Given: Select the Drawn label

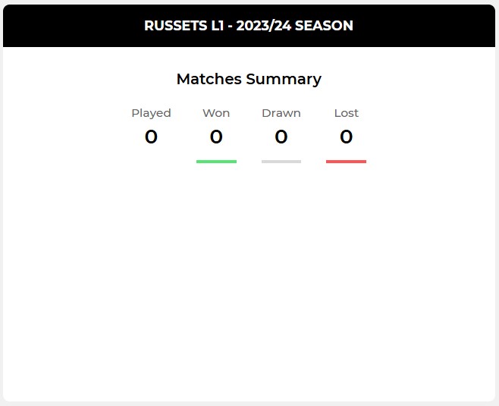Looking at the screenshot, I should [281, 113].
